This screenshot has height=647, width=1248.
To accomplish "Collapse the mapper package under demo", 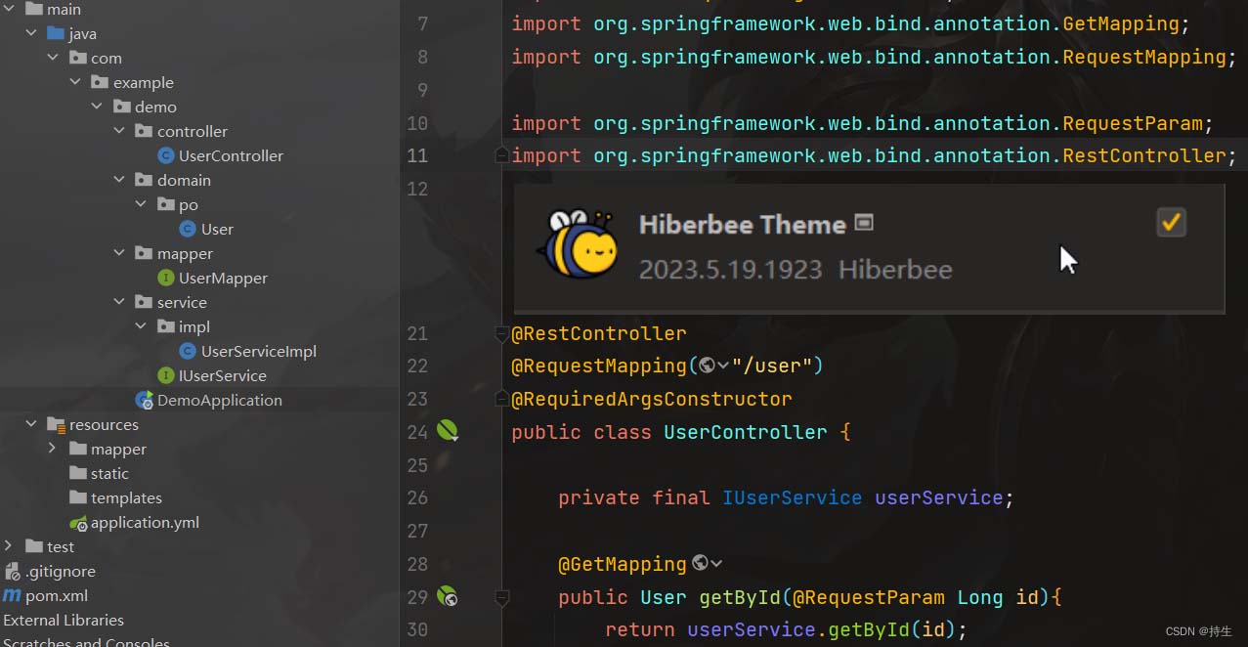I will [119, 253].
